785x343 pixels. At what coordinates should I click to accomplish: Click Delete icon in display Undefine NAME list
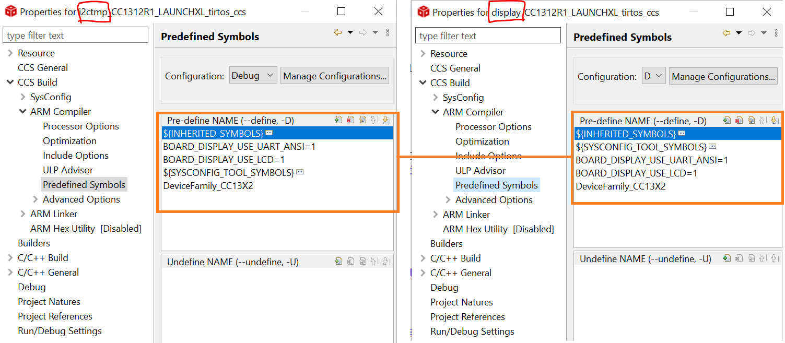pos(739,258)
